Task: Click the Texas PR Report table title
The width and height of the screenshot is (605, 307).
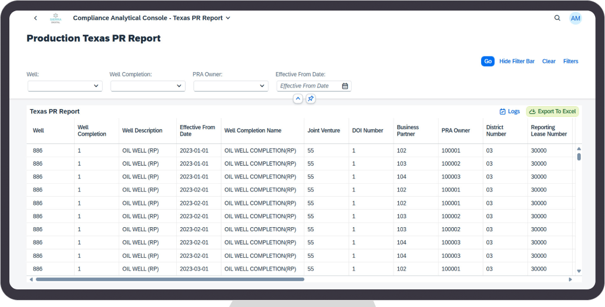Action: (x=55, y=112)
